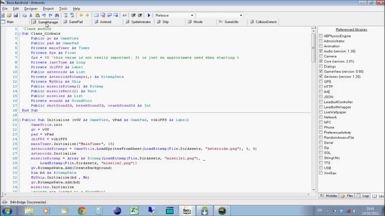The width and height of the screenshot is (385, 216).
Task: Open the Windows Start menu
Action: point(7,211)
